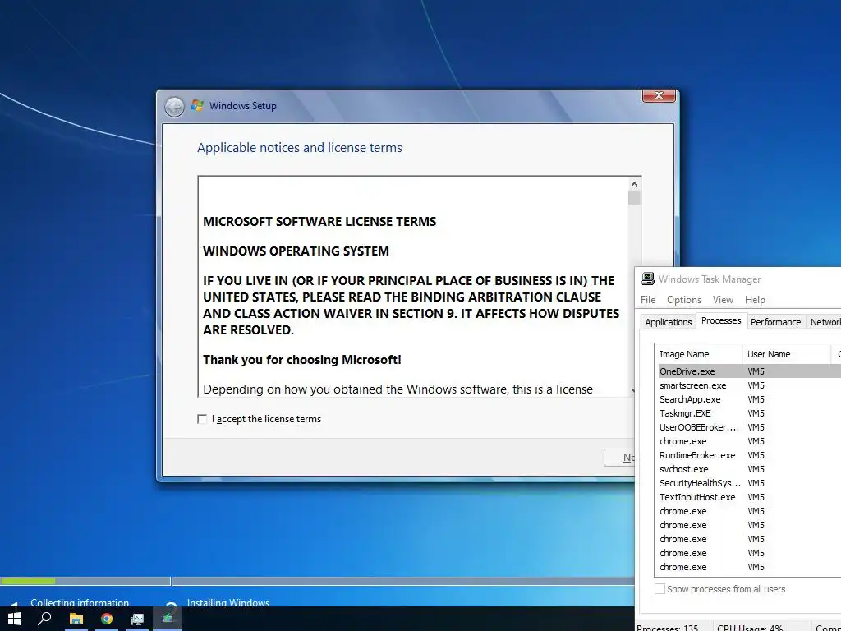Click the back arrow in Windows Setup
The image size is (841, 631).
pos(174,107)
